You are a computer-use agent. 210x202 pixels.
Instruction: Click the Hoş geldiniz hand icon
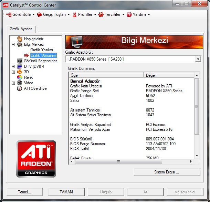pos(20,39)
